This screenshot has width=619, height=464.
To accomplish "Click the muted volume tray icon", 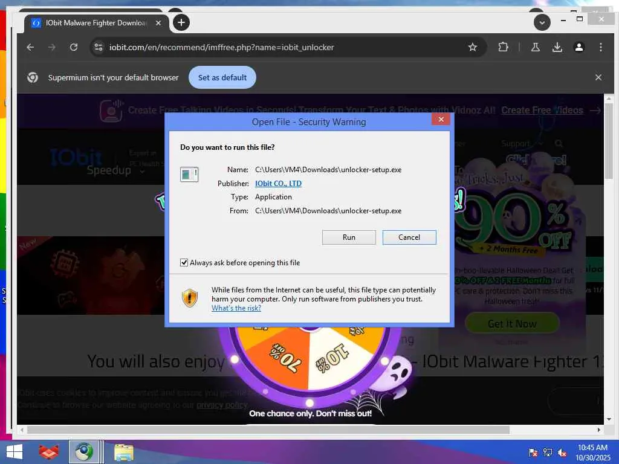I will point(562,452).
